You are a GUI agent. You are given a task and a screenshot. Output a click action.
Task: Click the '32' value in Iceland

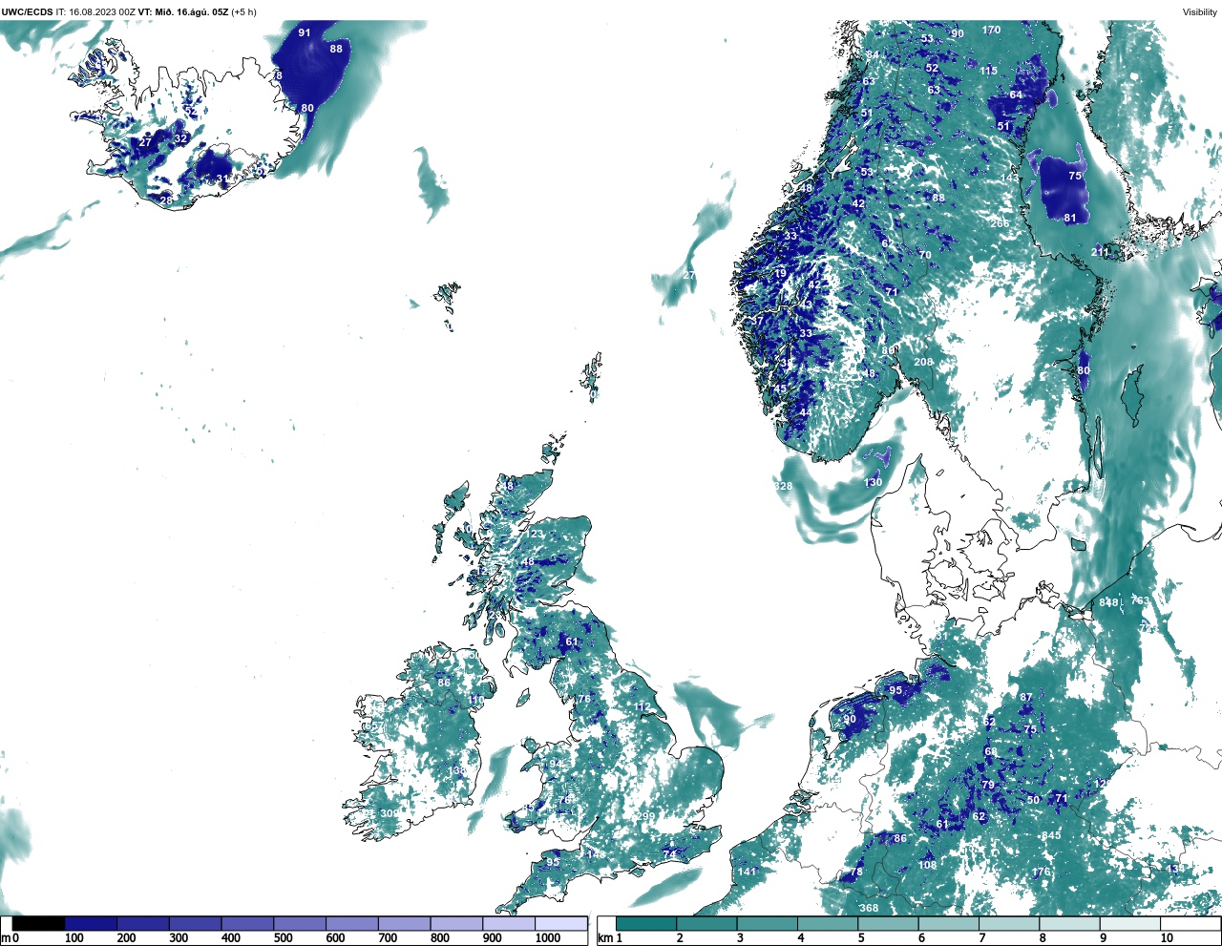[x=181, y=139]
